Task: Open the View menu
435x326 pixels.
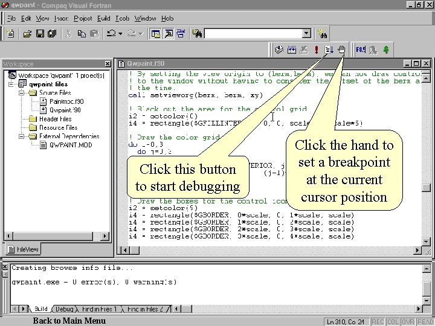Action: point(42,18)
